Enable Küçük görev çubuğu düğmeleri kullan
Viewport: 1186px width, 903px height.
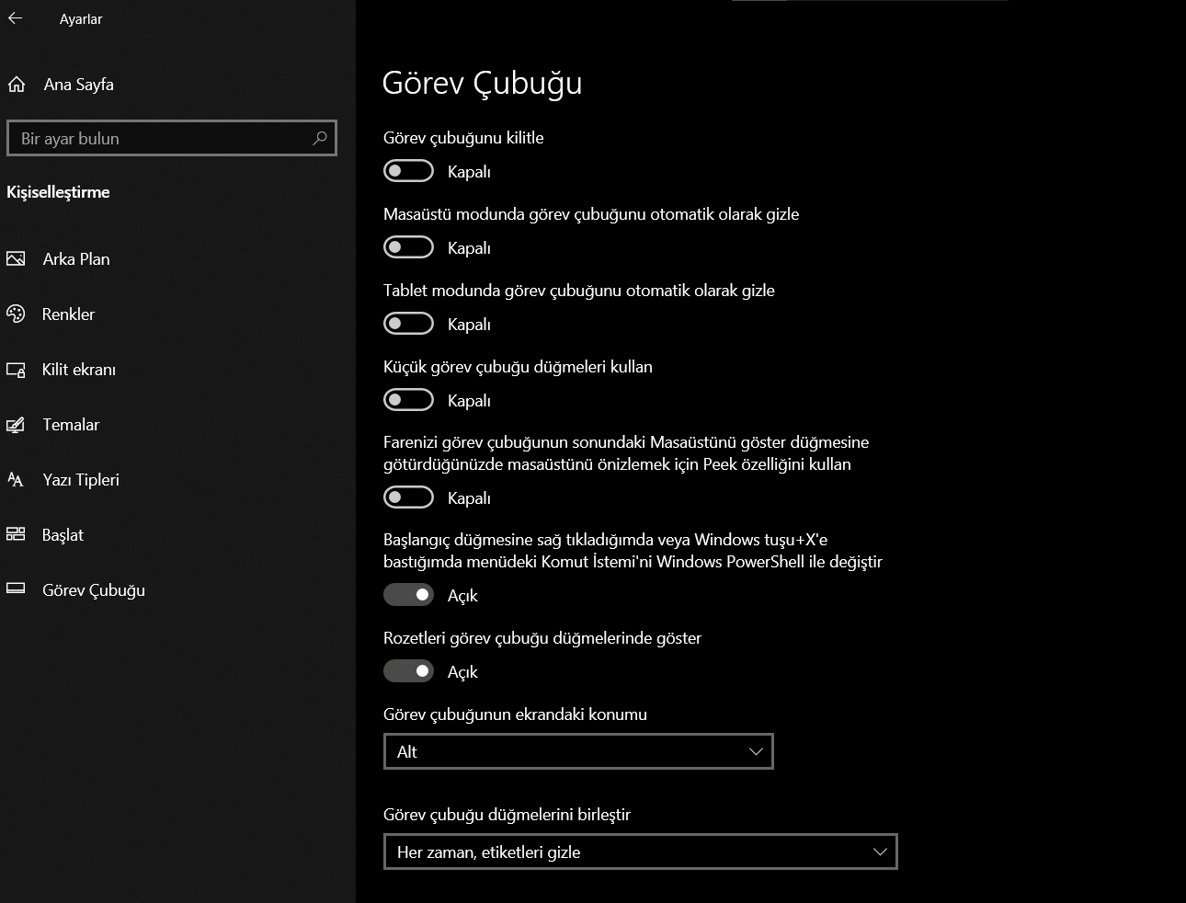(x=407, y=399)
